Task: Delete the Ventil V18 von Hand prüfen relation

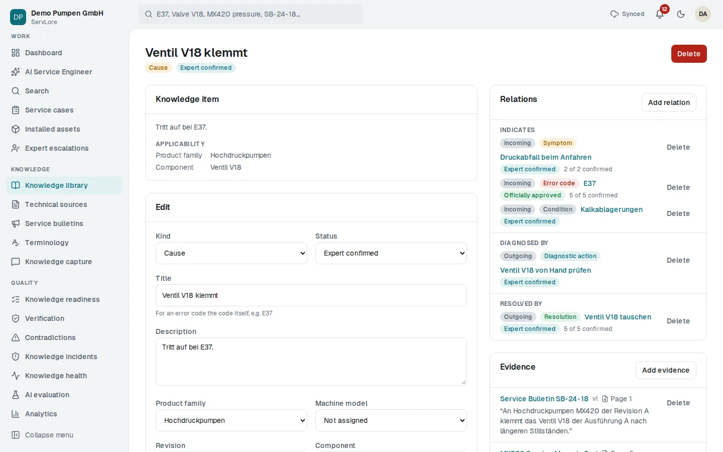Action: (x=678, y=260)
